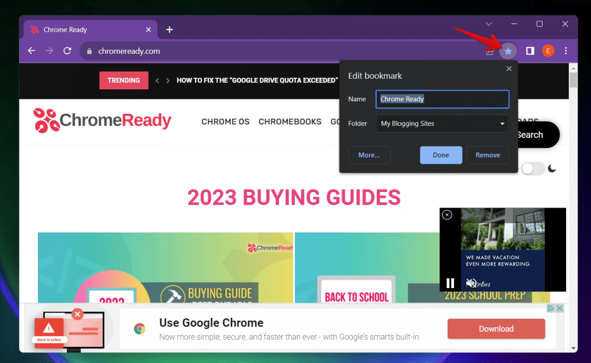Close the bottom banner ad X
591x363 pixels.
560,308
